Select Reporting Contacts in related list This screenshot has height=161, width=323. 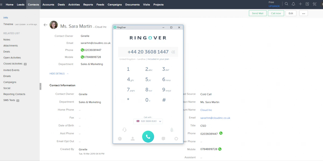click(14, 94)
